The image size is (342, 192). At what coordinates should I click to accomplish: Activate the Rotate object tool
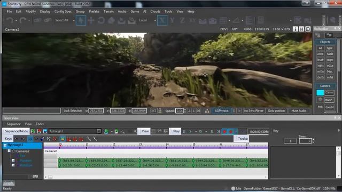pyautogui.click(x=101, y=20)
